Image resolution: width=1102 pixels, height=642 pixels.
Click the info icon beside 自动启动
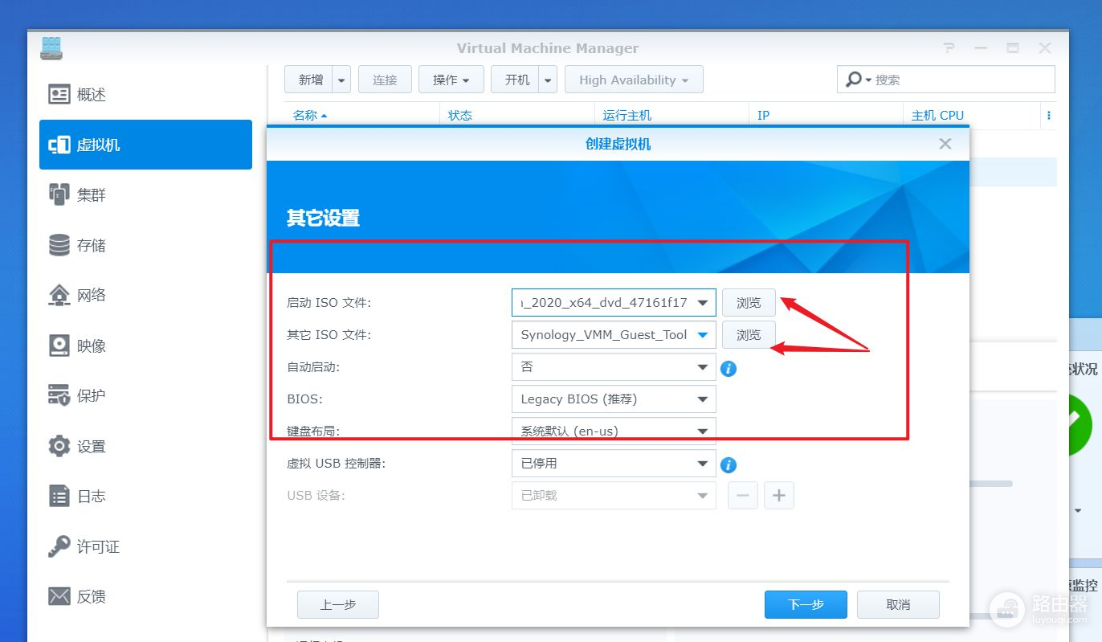click(729, 369)
